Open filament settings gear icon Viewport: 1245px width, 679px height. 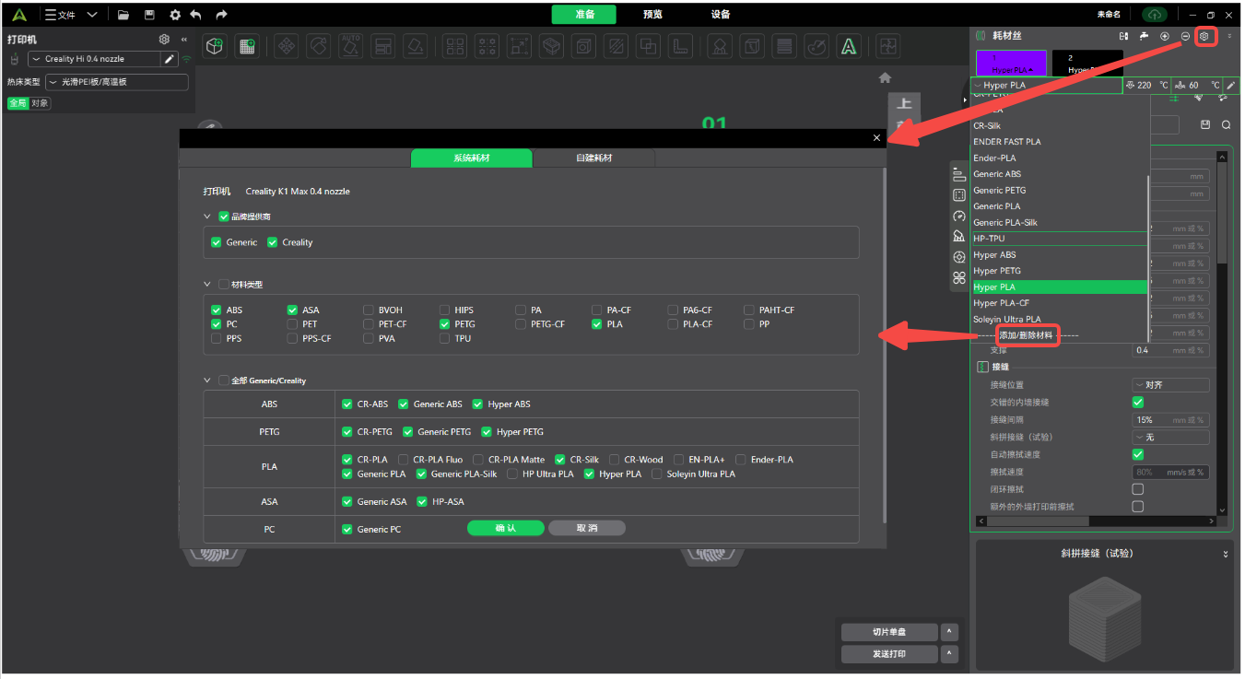pos(1204,36)
